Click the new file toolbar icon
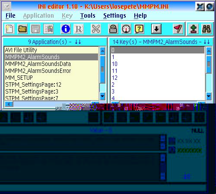This screenshot has height=194, width=216. (10, 29)
